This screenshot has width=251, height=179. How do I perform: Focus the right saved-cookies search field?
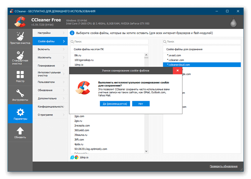coord(202,42)
